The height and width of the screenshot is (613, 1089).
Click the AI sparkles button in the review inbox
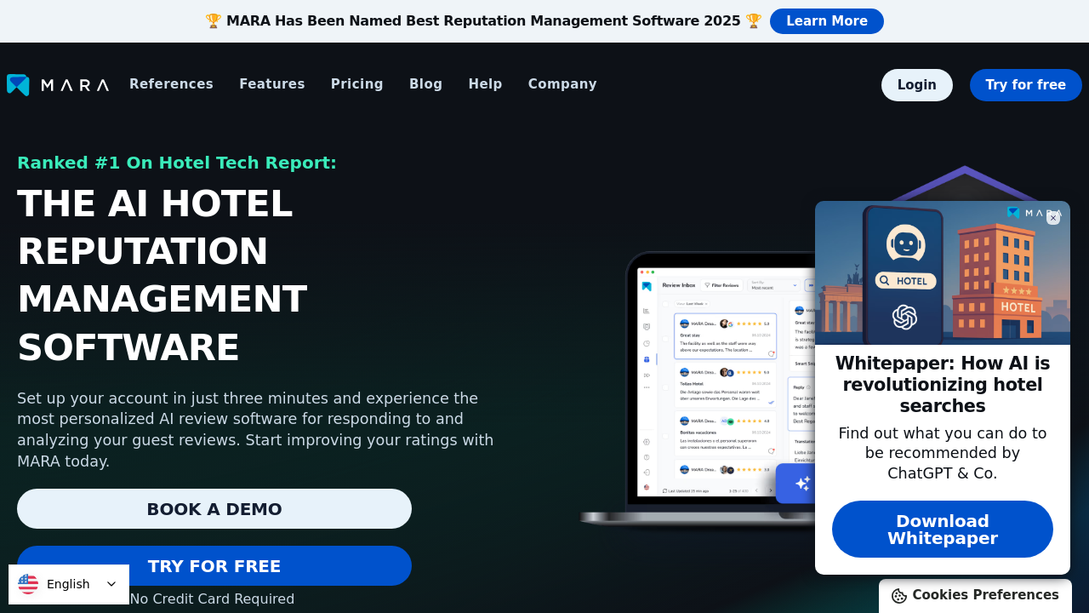click(x=802, y=483)
